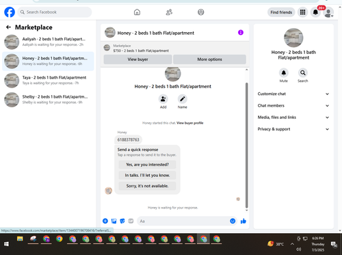Search in conversation with magnifier icon
The width and height of the screenshot is (342, 255).
(x=303, y=72)
